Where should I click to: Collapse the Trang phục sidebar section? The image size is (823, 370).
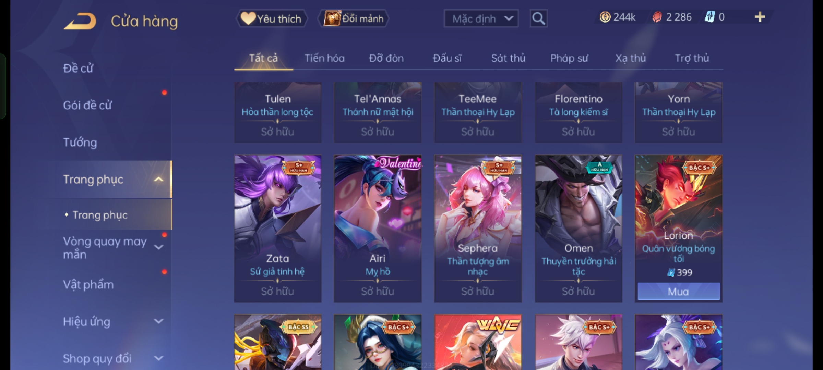[x=158, y=180]
